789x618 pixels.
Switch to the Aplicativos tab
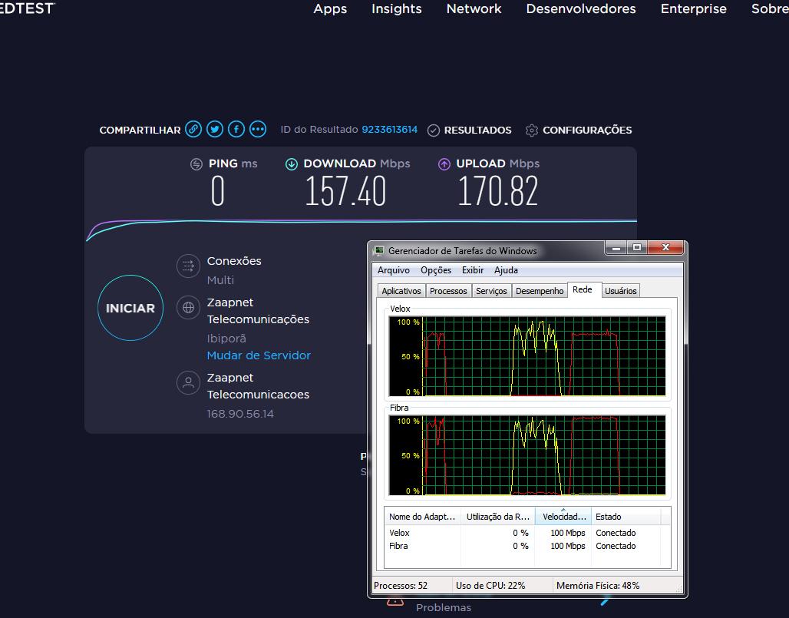tap(401, 291)
